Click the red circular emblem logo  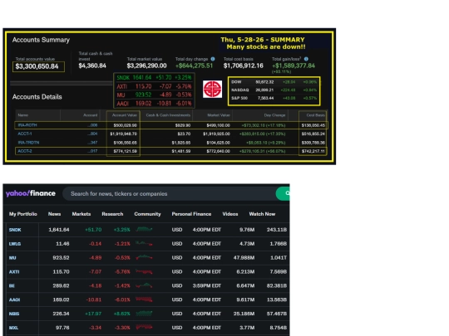tap(212, 89)
